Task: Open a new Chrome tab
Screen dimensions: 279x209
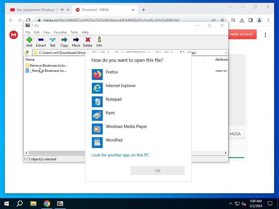Action: [x=144, y=10]
